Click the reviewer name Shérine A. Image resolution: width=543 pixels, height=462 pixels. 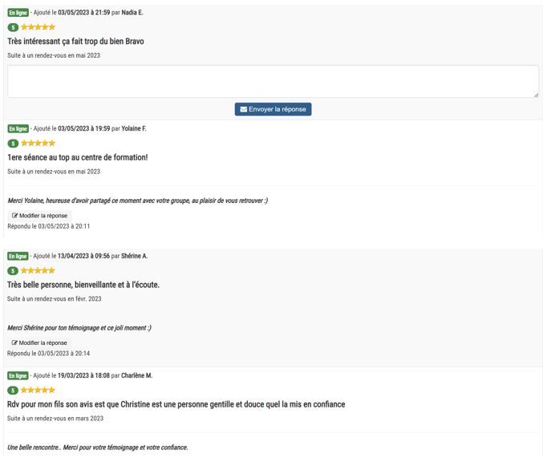pyautogui.click(x=135, y=256)
